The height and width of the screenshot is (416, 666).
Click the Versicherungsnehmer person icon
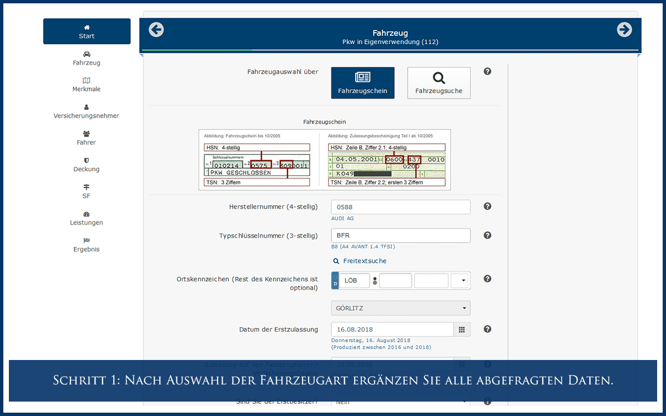87,107
